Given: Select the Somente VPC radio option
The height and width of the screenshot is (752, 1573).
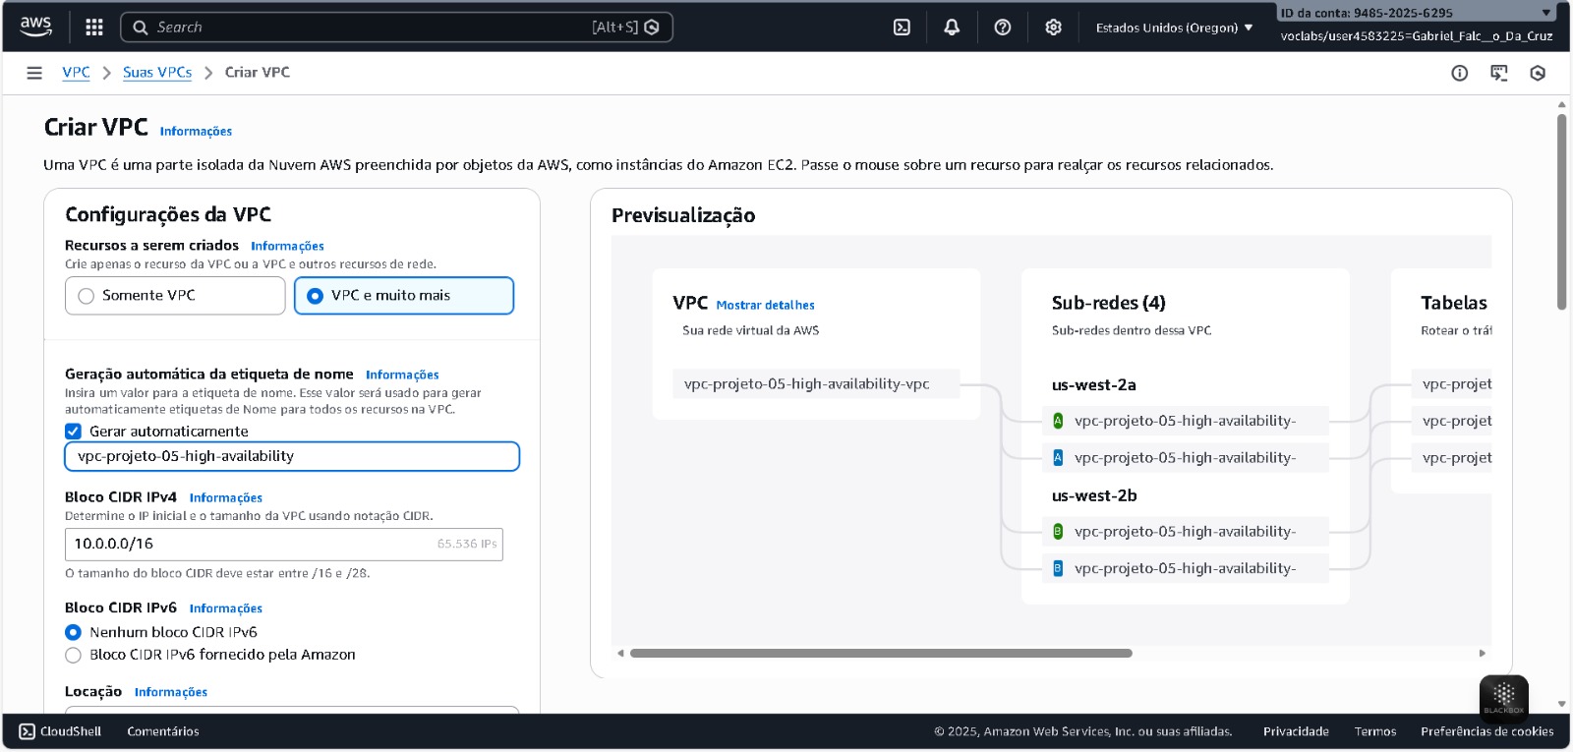Looking at the screenshot, I should (87, 296).
